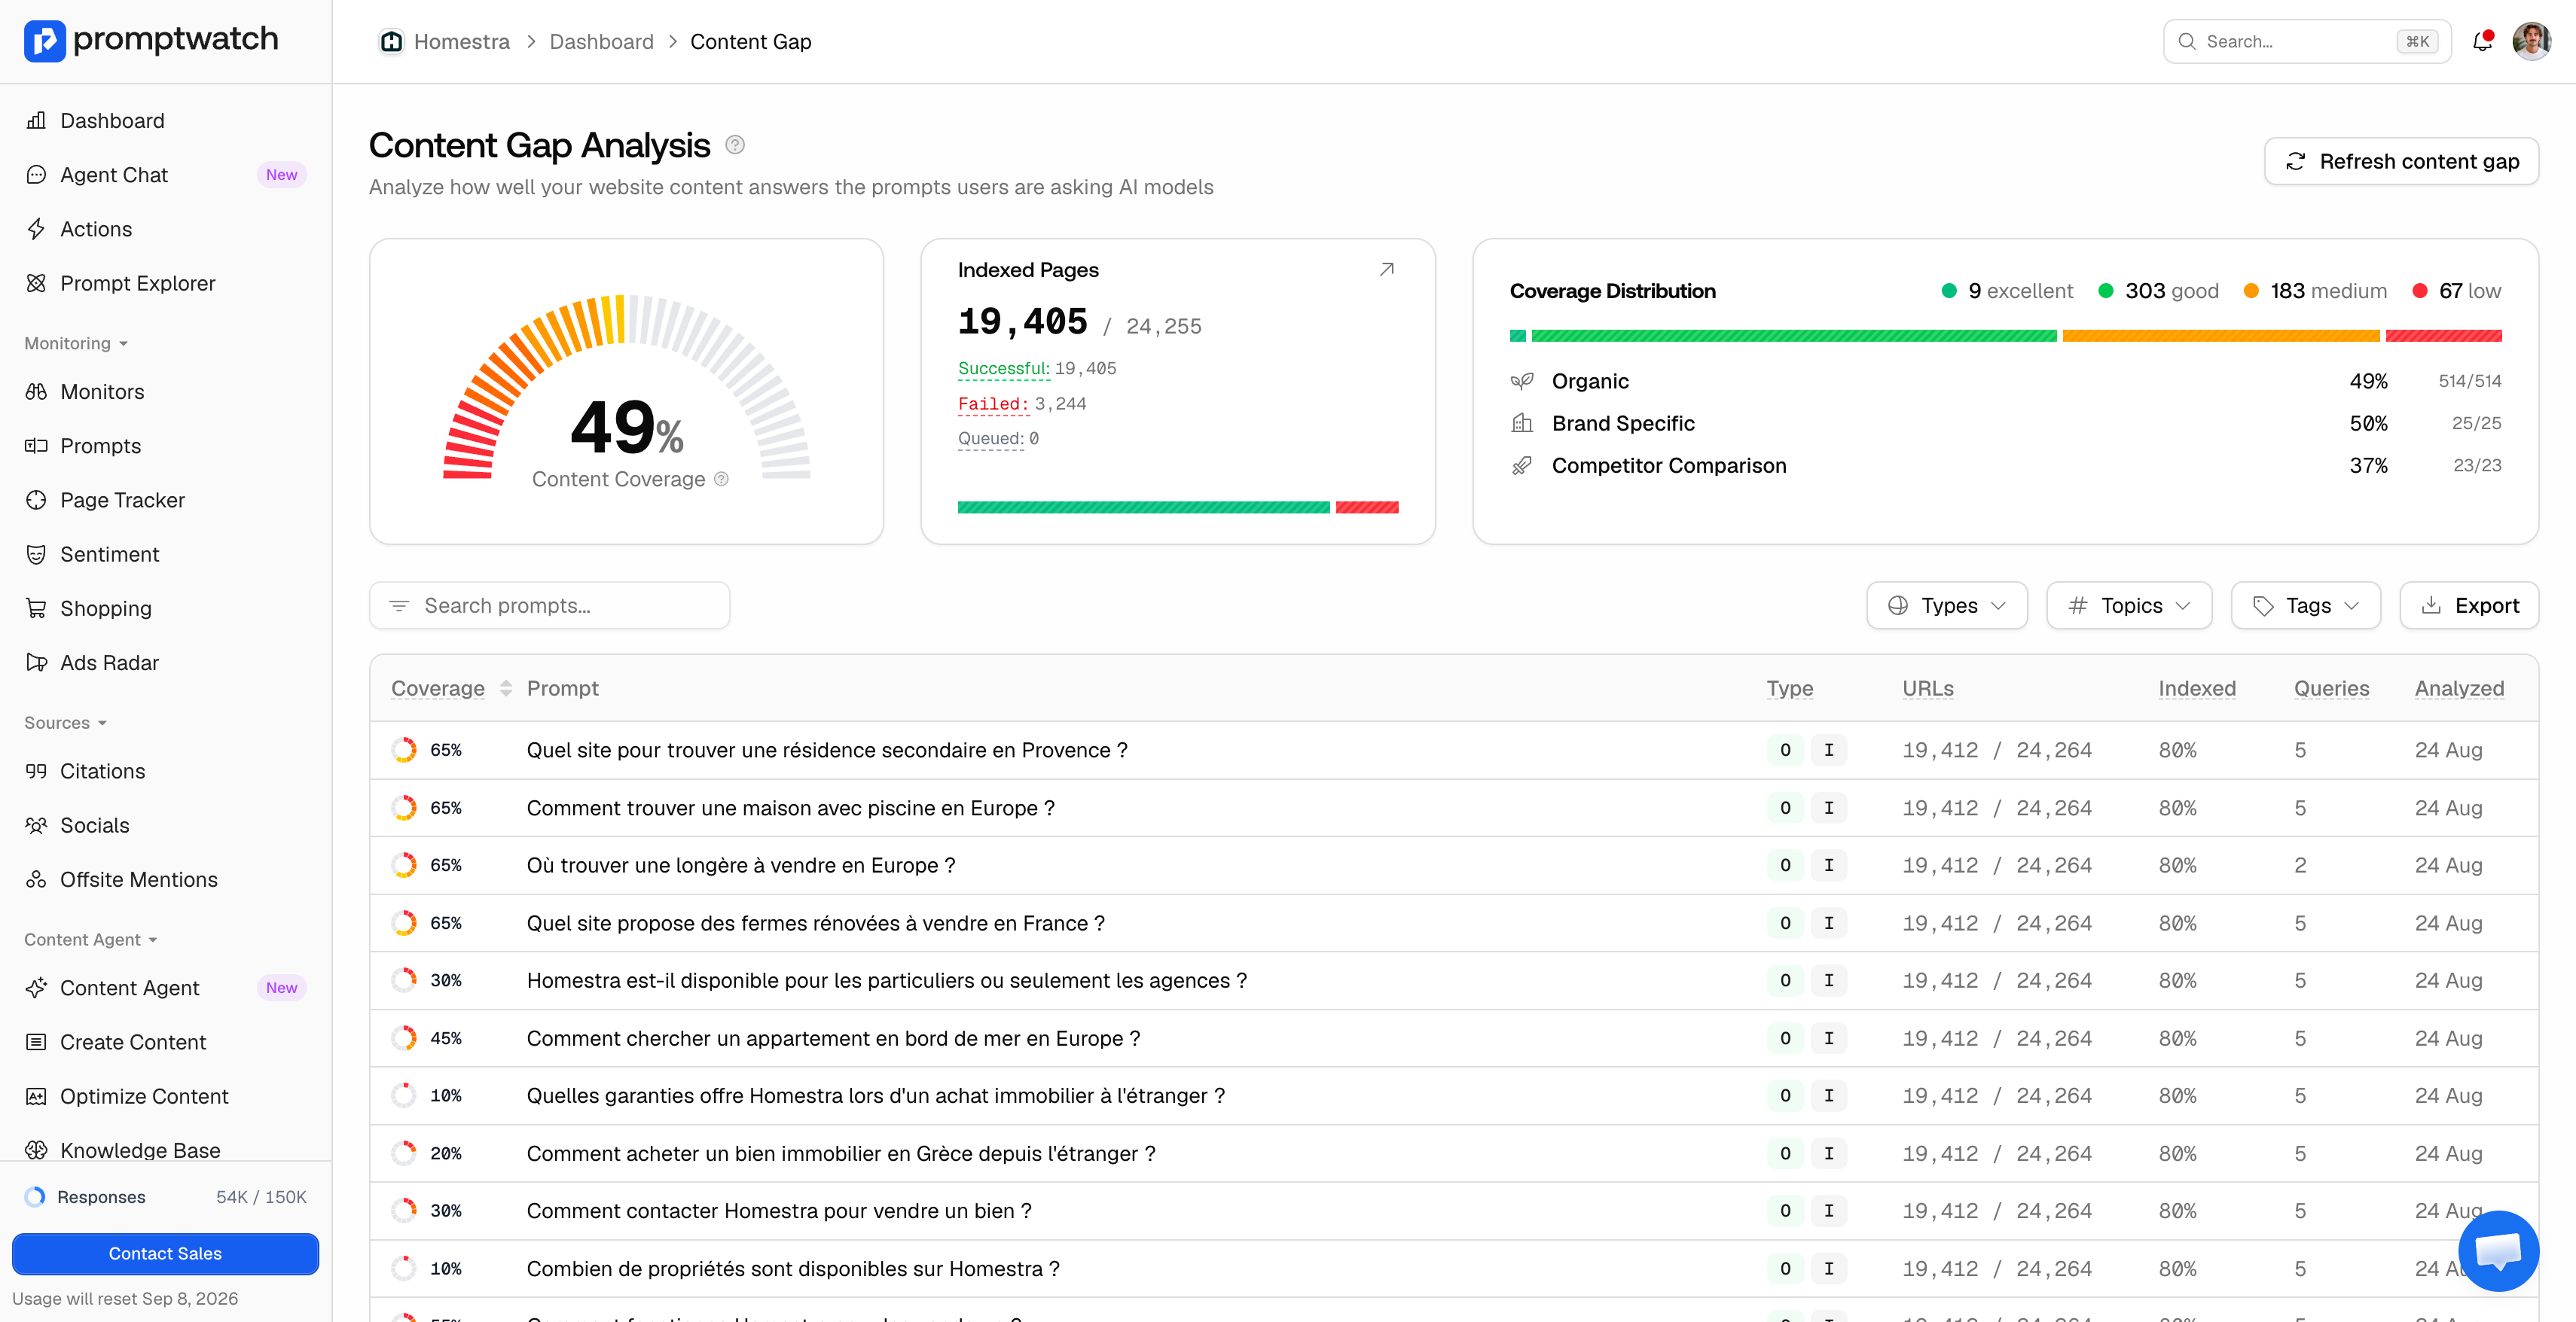Click the coverage ring for the Provence prompt
This screenshot has height=1322, width=2576.
[x=404, y=751]
